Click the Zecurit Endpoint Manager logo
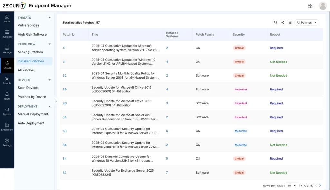The width and height of the screenshot is (330, 190). tap(37, 6)
